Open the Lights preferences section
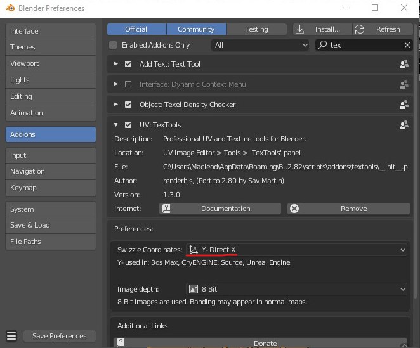Screen dimensions: 420x348 pyautogui.click(x=51, y=80)
